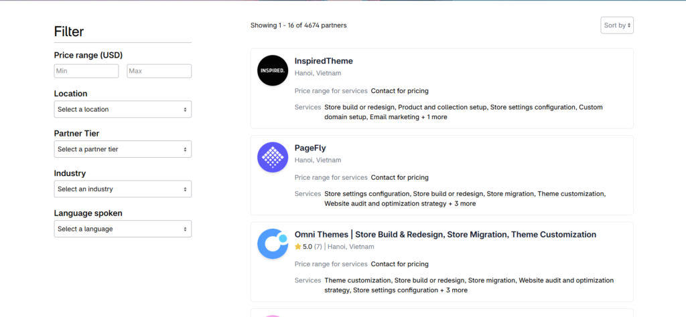Click the InspiredTheme black logo
This screenshot has width=686, height=317.
(273, 70)
